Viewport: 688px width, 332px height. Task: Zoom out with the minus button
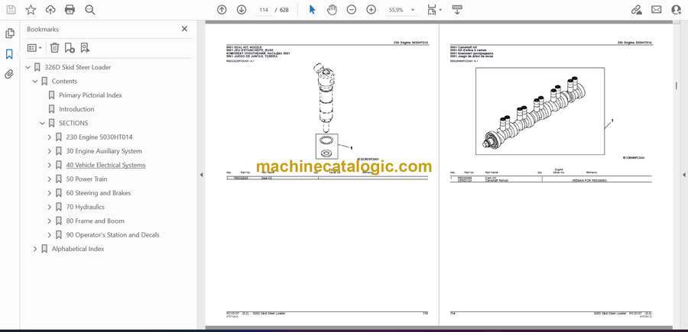click(352, 10)
